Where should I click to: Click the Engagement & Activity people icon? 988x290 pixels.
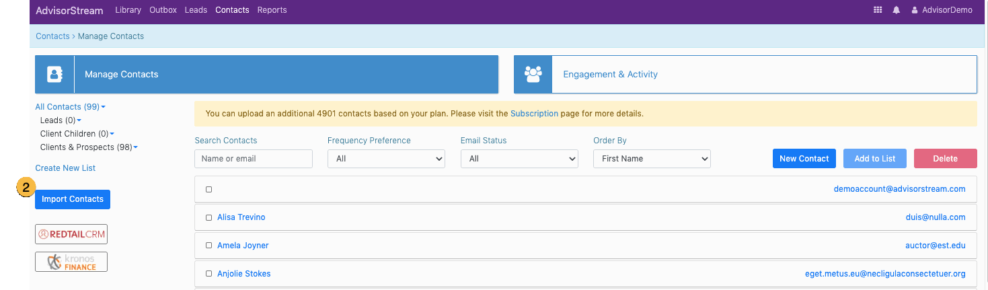coord(533,74)
